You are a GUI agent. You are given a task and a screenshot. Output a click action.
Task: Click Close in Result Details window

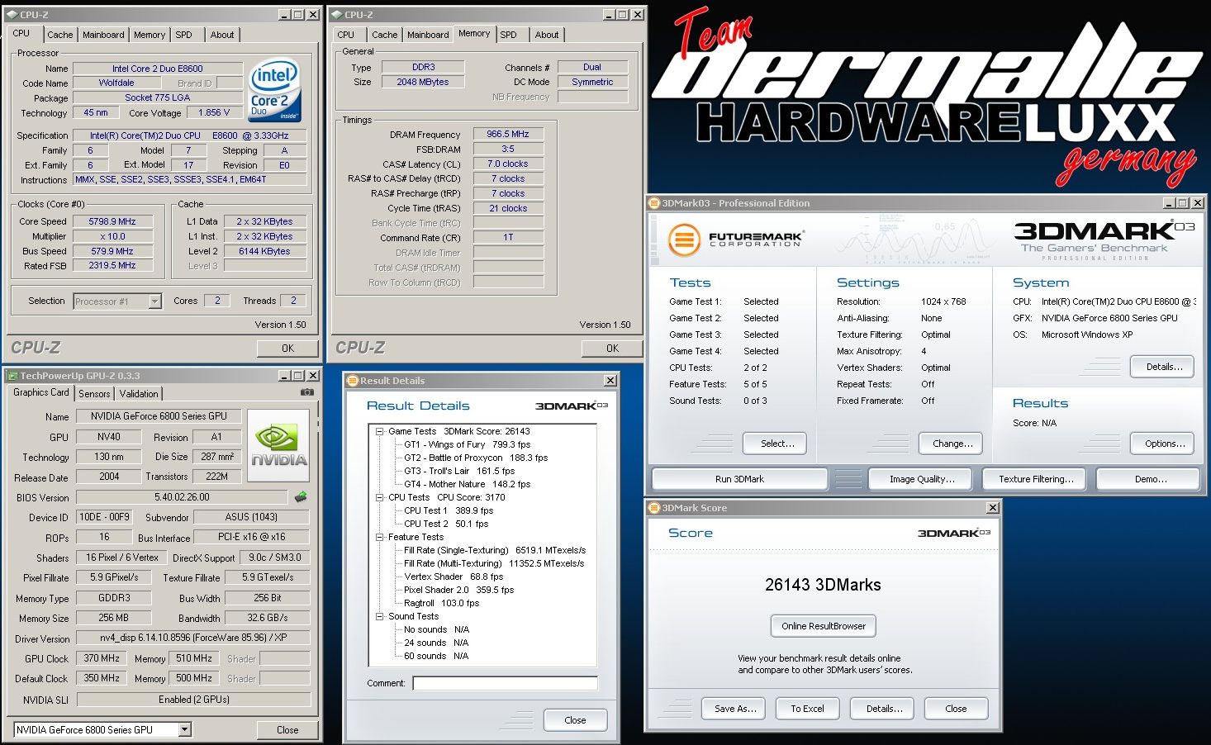tap(575, 720)
